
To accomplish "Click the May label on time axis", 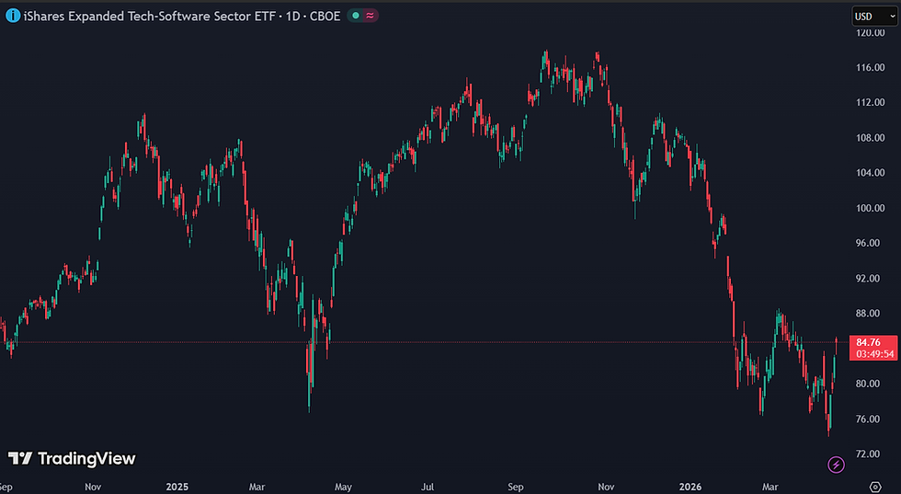I will point(343,487).
